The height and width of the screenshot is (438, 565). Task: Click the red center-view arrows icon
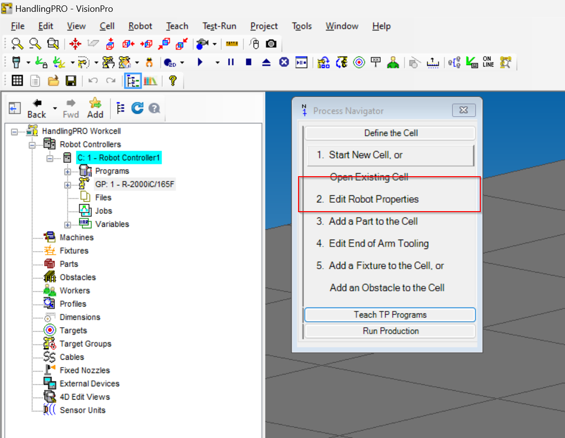[75, 44]
